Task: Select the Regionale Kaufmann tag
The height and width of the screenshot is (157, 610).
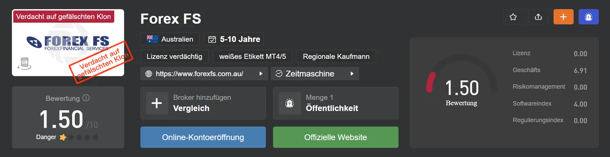Action: (x=336, y=57)
